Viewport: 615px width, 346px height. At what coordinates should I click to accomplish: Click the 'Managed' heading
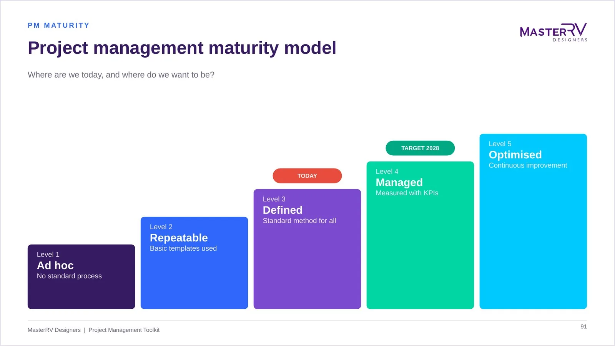tap(399, 183)
